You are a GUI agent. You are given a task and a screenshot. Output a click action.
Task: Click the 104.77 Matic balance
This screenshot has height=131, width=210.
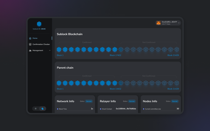click(166, 24)
